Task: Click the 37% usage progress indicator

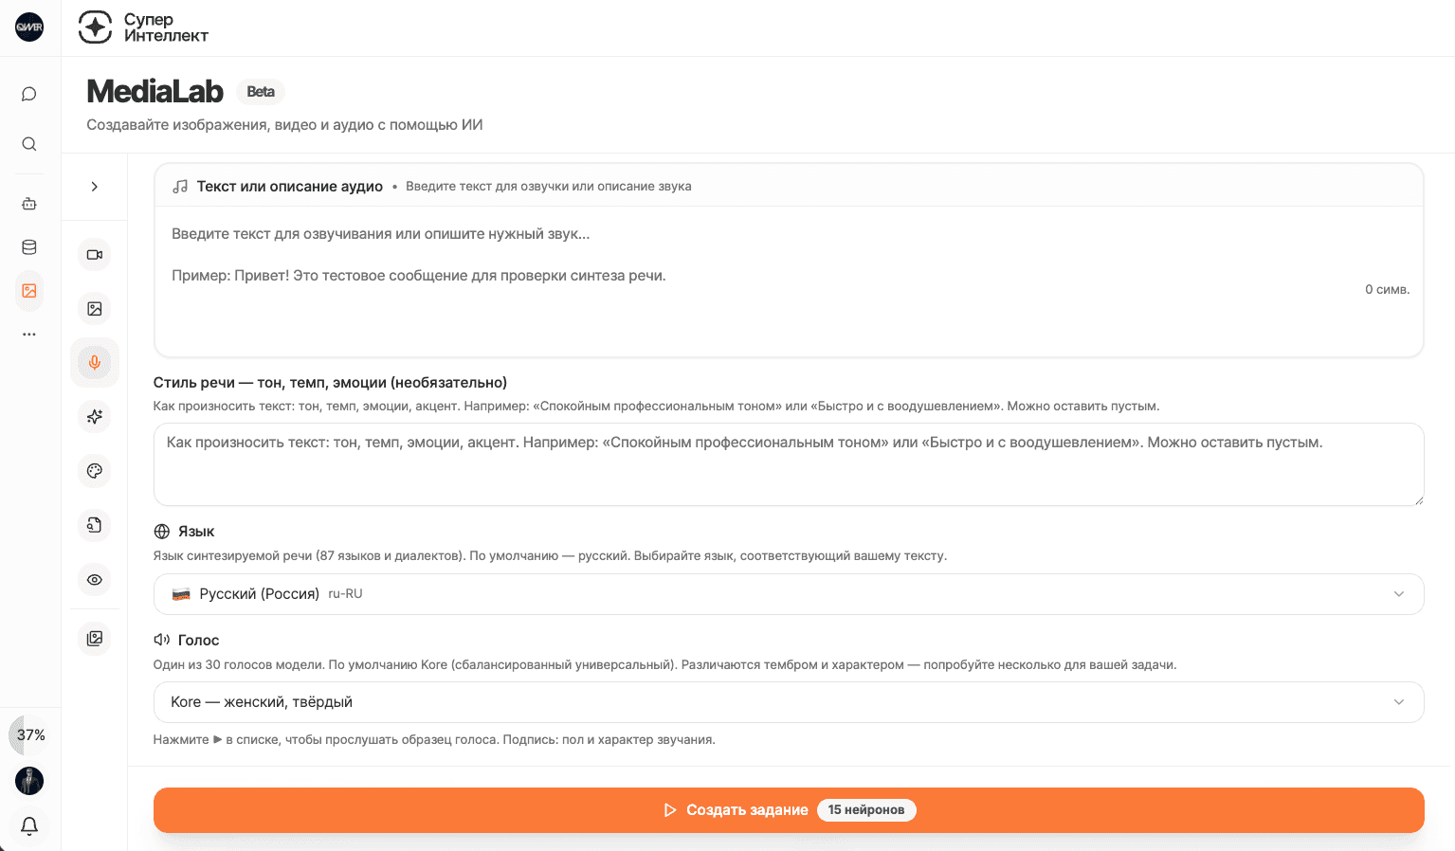Action: click(29, 735)
